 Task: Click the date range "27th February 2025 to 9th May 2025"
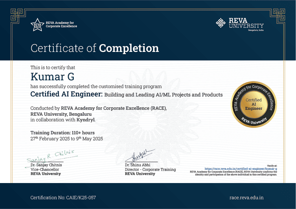click(x=67, y=139)
